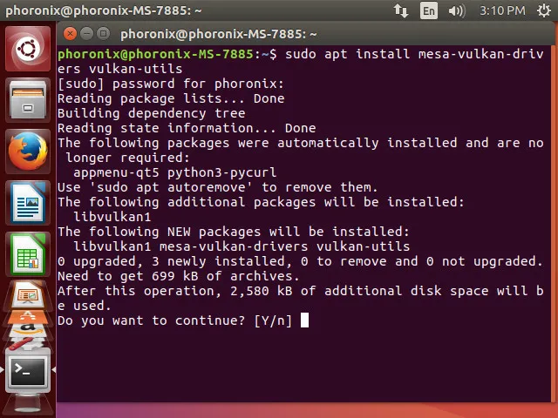Open the network connections indicator
558x418 pixels.
[401, 10]
